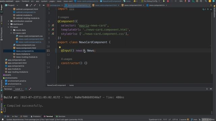216x121 pixels.
Task: Open the Problems tool window
Action: click(x=36, y=117)
